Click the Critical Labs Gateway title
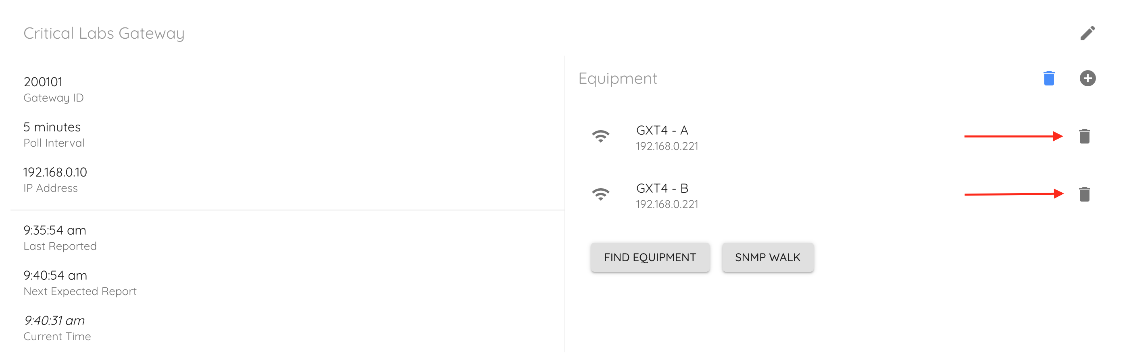This screenshot has width=1129, height=362. 104,33
